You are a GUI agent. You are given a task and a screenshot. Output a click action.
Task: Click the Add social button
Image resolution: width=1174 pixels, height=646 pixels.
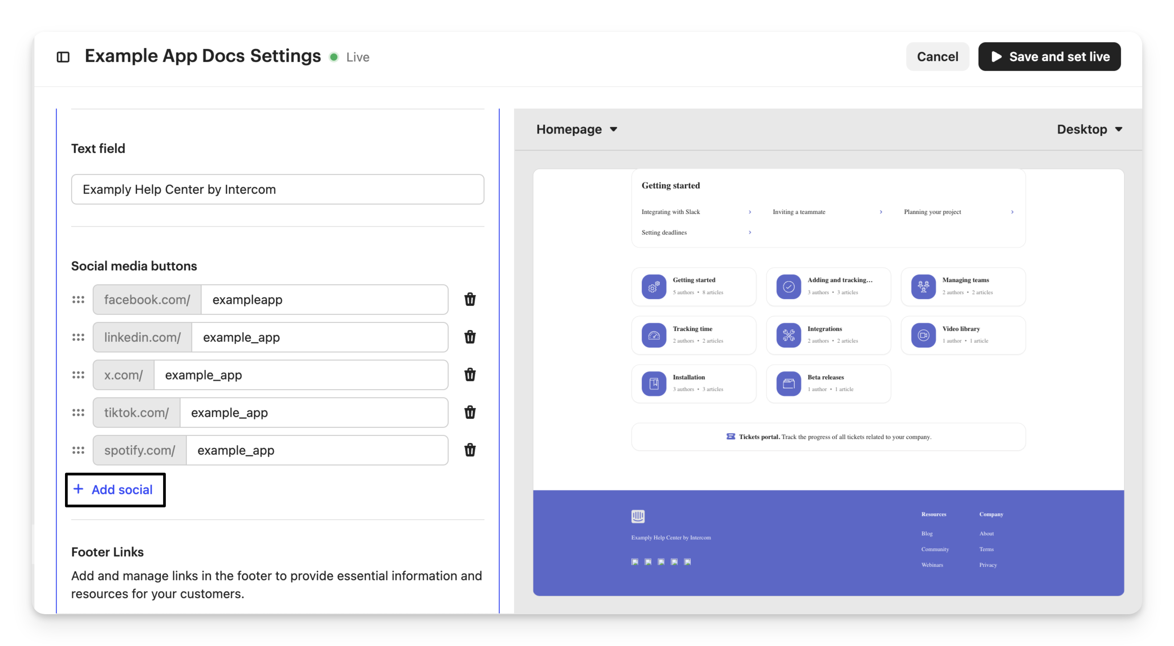(x=115, y=490)
